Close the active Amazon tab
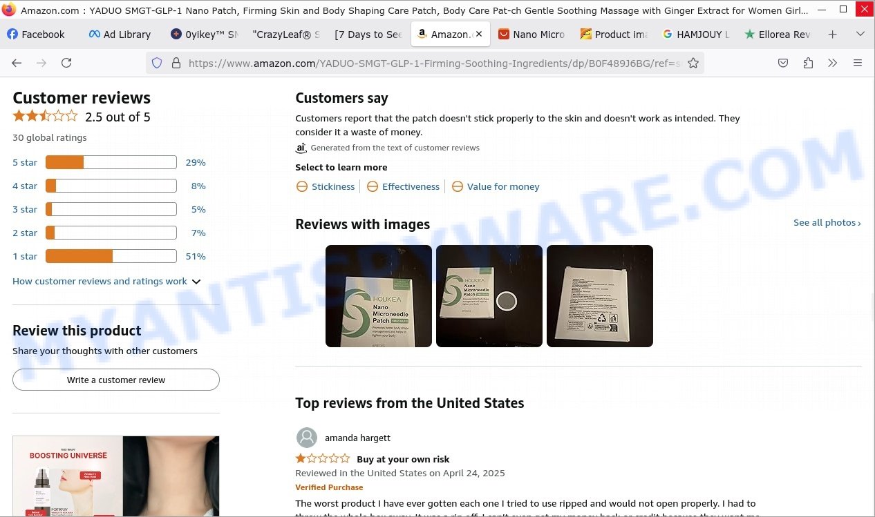The image size is (875, 517). [479, 34]
